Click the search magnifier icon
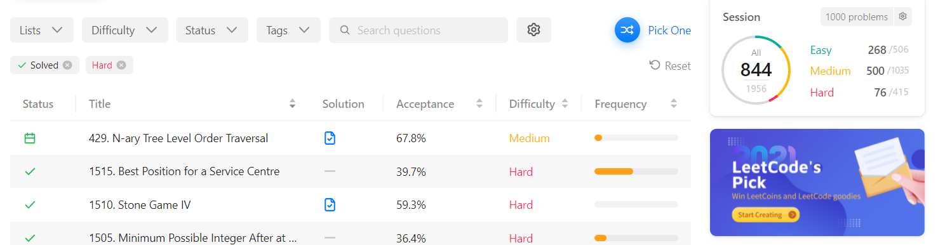 coord(345,30)
